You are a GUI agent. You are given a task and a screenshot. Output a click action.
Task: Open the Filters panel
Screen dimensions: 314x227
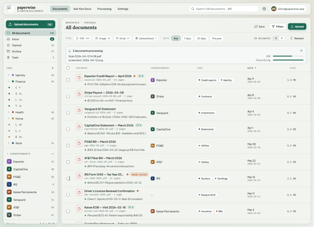277,27
